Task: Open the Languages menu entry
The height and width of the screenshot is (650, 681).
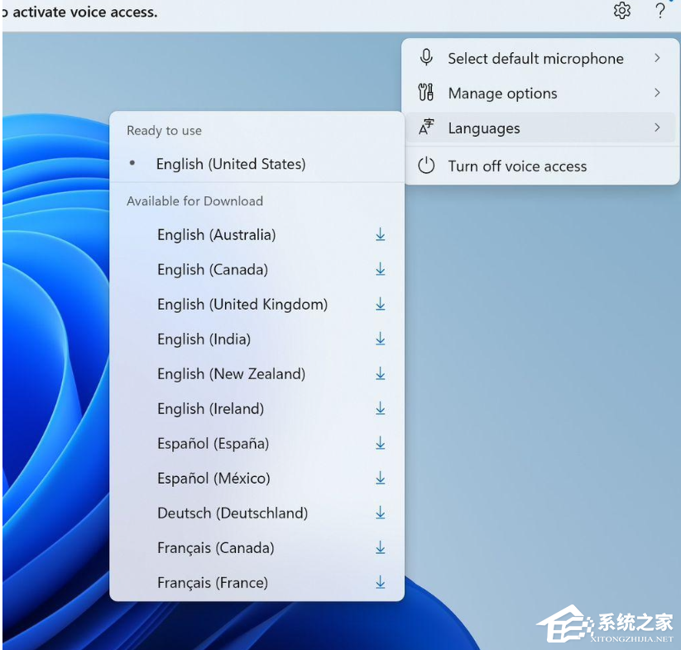Action: [x=484, y=128]
